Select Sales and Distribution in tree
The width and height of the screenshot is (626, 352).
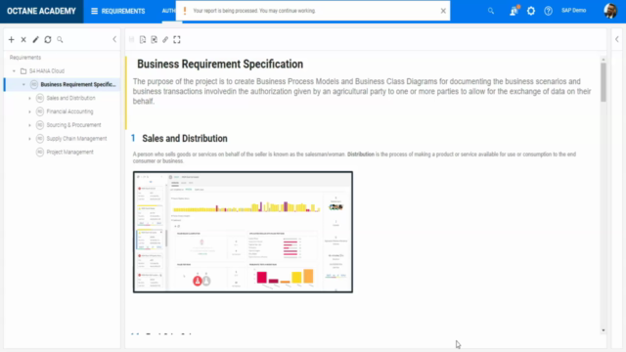tap(71, 98)
